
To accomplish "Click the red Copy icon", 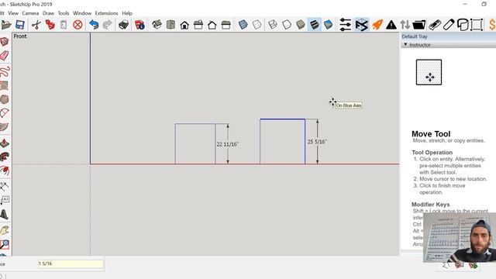I will (x=50, y=25).
